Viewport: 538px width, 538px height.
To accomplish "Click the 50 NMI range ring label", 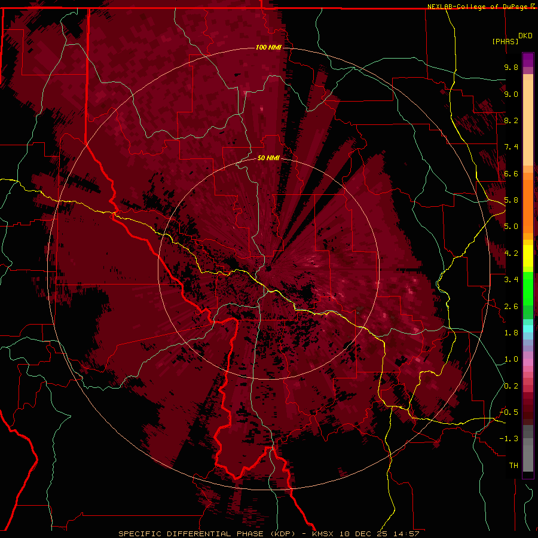I will 268,158.
